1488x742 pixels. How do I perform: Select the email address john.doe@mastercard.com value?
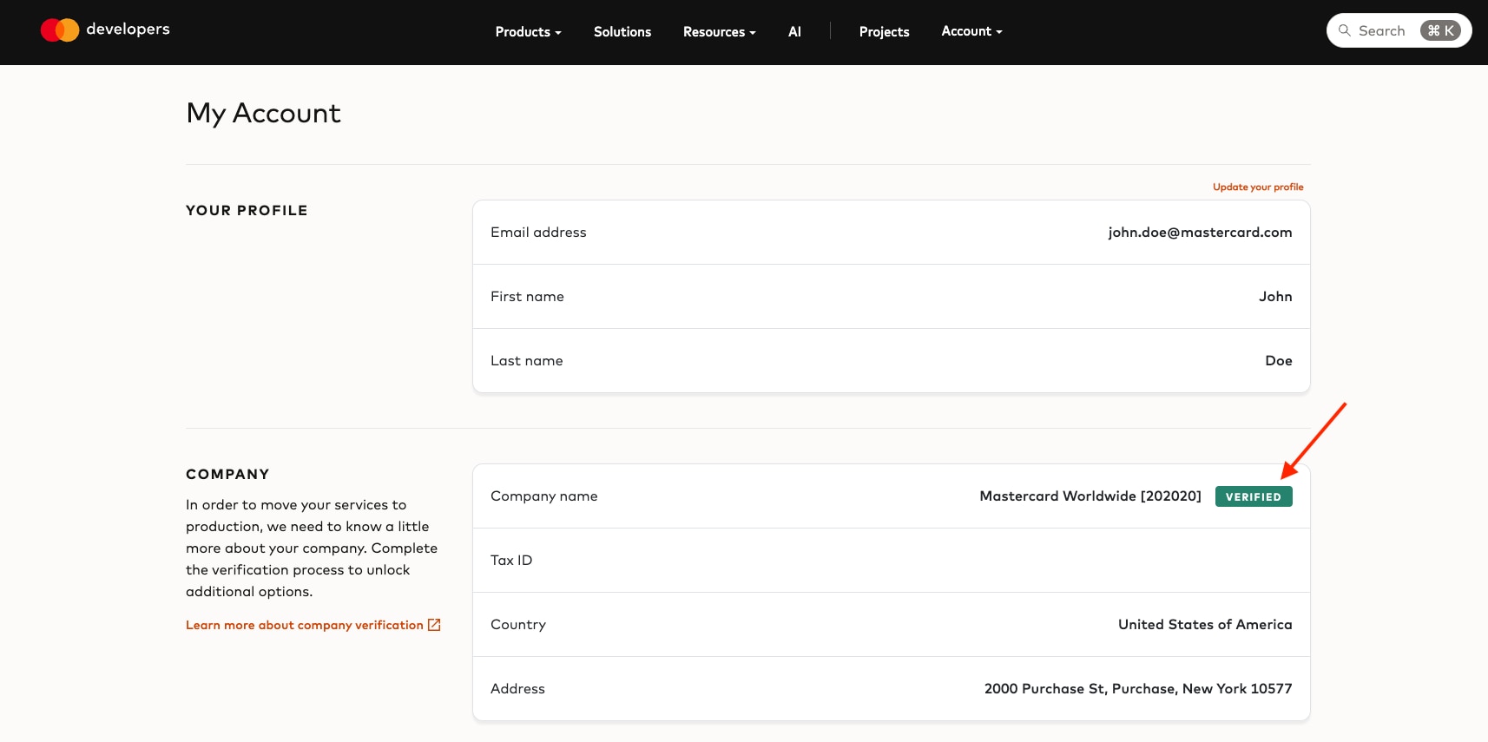(x=1200, y=233)
